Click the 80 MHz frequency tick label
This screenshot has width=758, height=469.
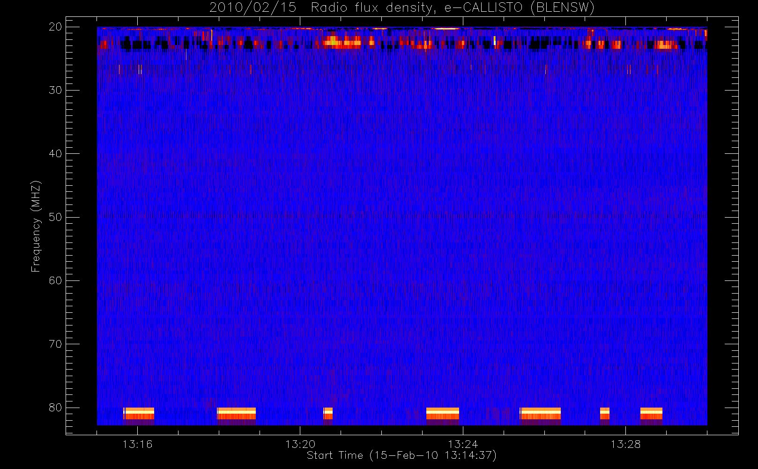point(55,408)
